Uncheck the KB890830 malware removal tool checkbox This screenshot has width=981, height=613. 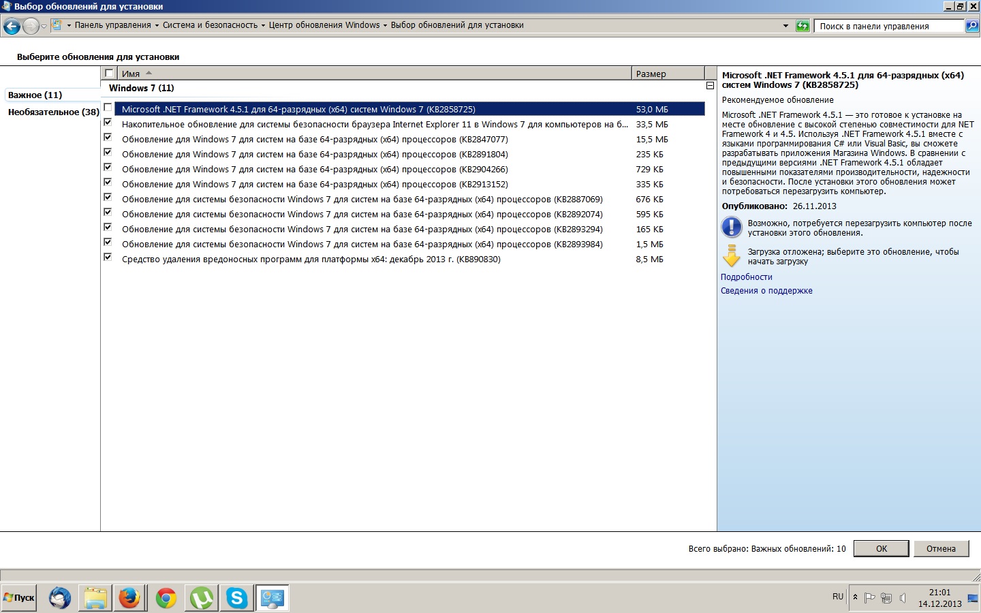(x=108, y=257)
